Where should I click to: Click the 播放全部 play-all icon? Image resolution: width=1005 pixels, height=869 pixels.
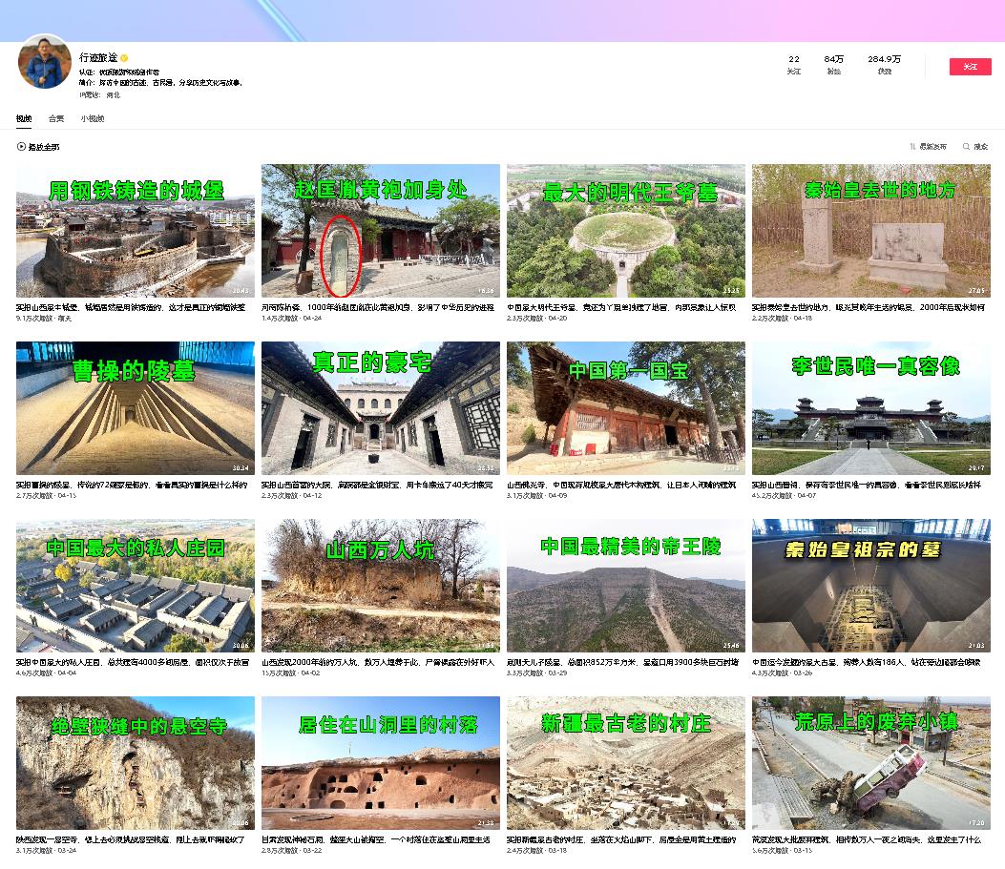(x=21, y=147)
